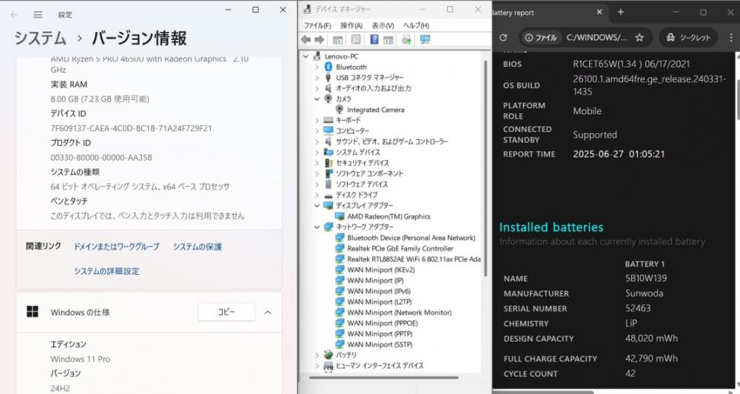The width and height of the screenshot is (740, 394).
Task: Expand the バッテリ category
Action: (317, 355)
